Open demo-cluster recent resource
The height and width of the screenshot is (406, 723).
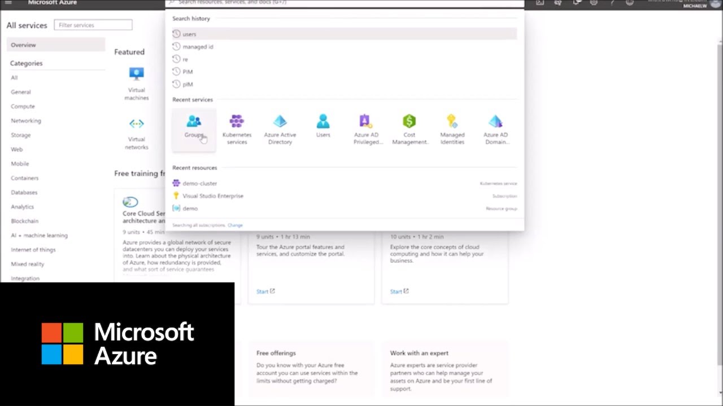coord(345,183)
